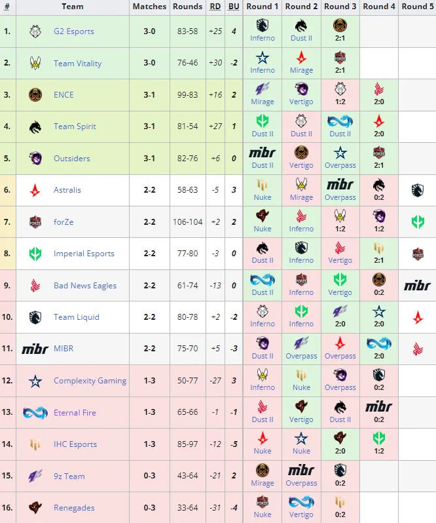Click Bad News Eagles icon in MIBR's Round 5
436x523 pixels.
(418, 349)
